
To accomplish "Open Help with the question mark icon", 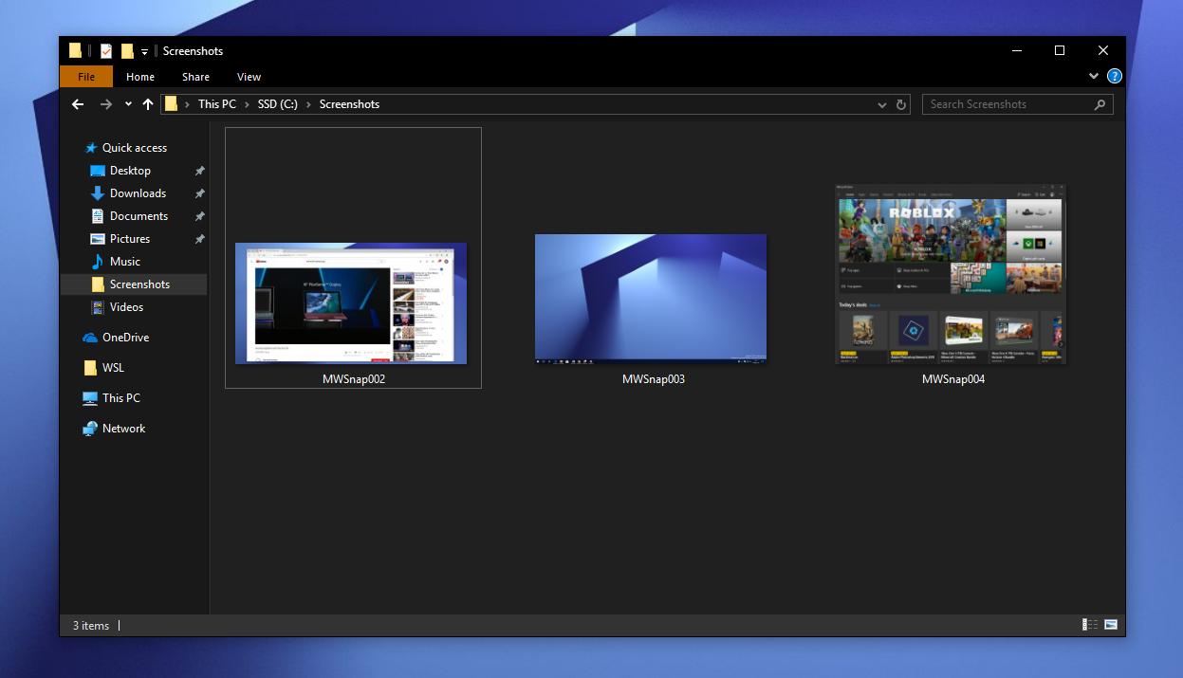I will click(x=1115, y=77).
